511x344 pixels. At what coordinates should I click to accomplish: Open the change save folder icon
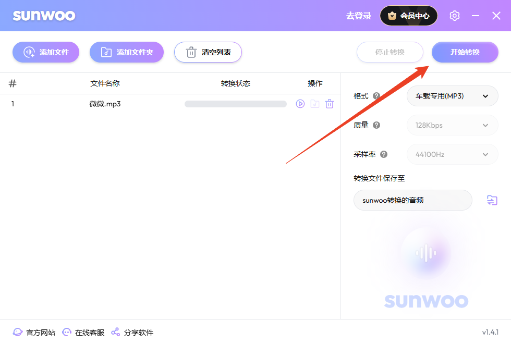coord(491,200)
